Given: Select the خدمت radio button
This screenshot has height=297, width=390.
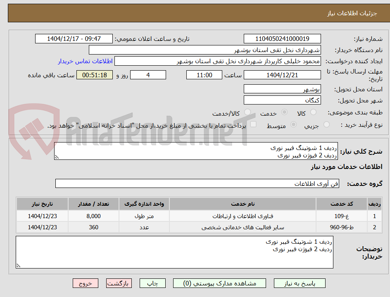Looking at the screenshot, I should pos(284,112).
